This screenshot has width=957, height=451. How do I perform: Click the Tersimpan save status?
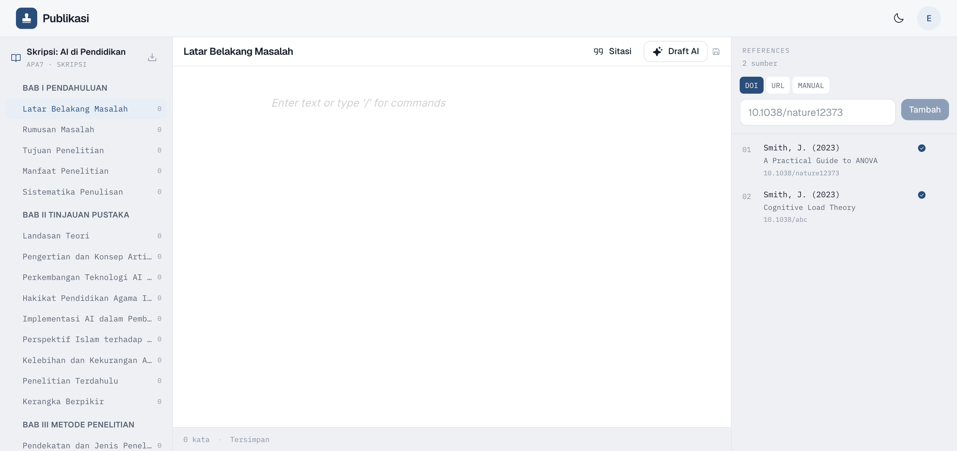249,439
